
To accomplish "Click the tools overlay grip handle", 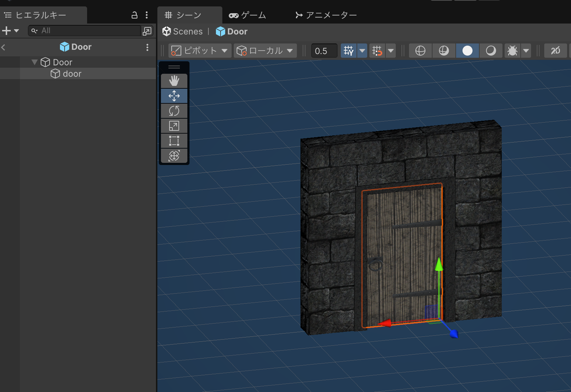I will pyautogui.click(x=174, y=67).
